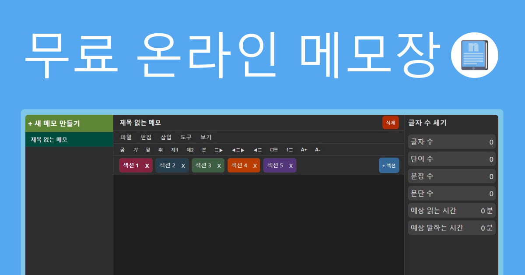
Task: Open the 편집 menu
Action: tap(146, 137)
